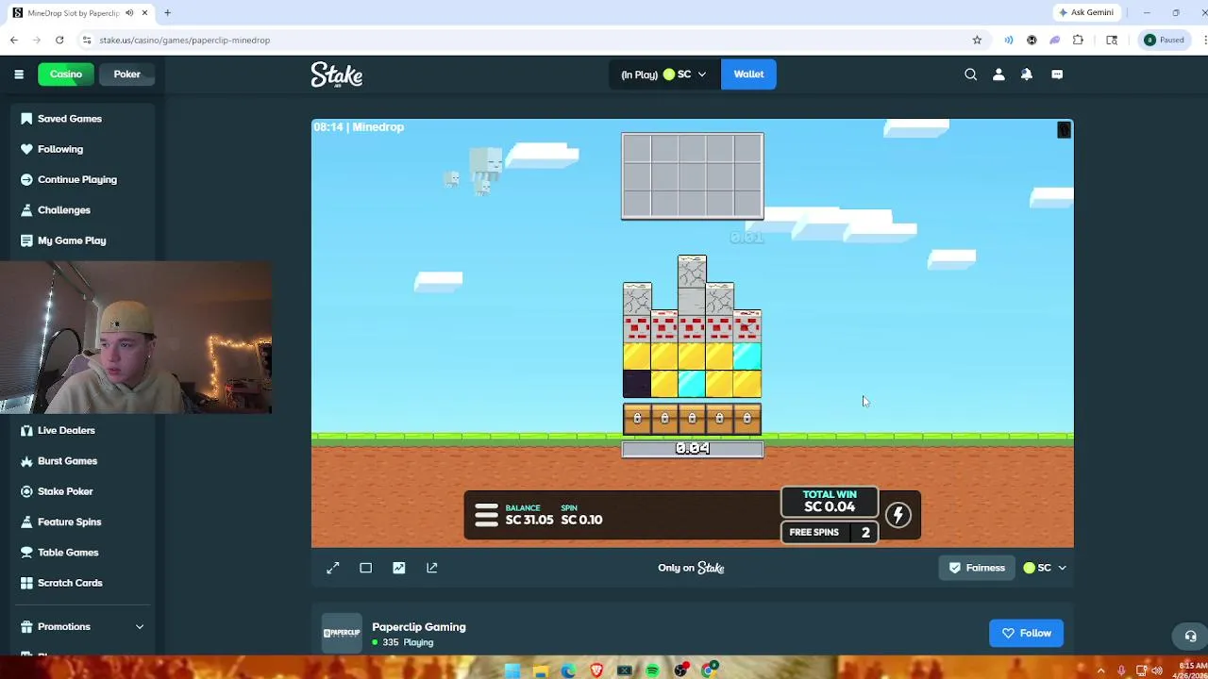Toggle turbo lightning spin button
Screen dimensions: 1208x679
click(898, 515)
